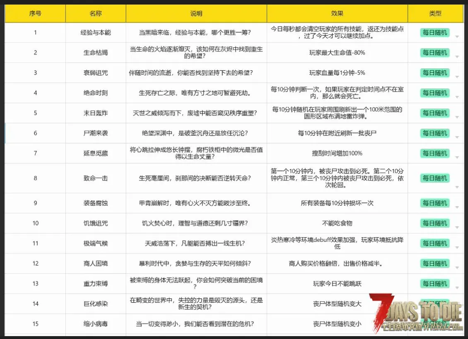Expand the type dropdown arrow for 衰弱诅咒 row
Screen dimensions: 468x339
pyautogui.click(x=457, y=77)
